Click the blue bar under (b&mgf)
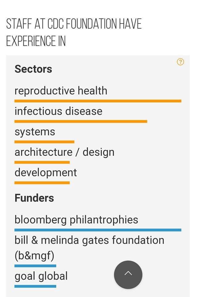Screen dimensions: 198x297 (x=35, y=266)
